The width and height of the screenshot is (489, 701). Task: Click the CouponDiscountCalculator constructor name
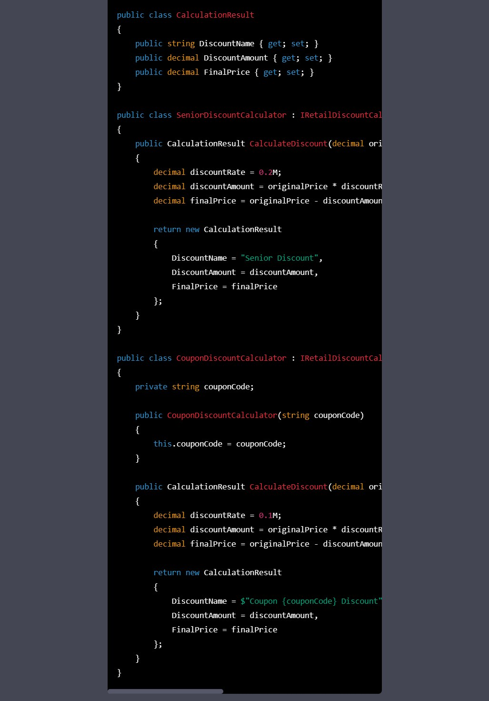tap(221, 416)
